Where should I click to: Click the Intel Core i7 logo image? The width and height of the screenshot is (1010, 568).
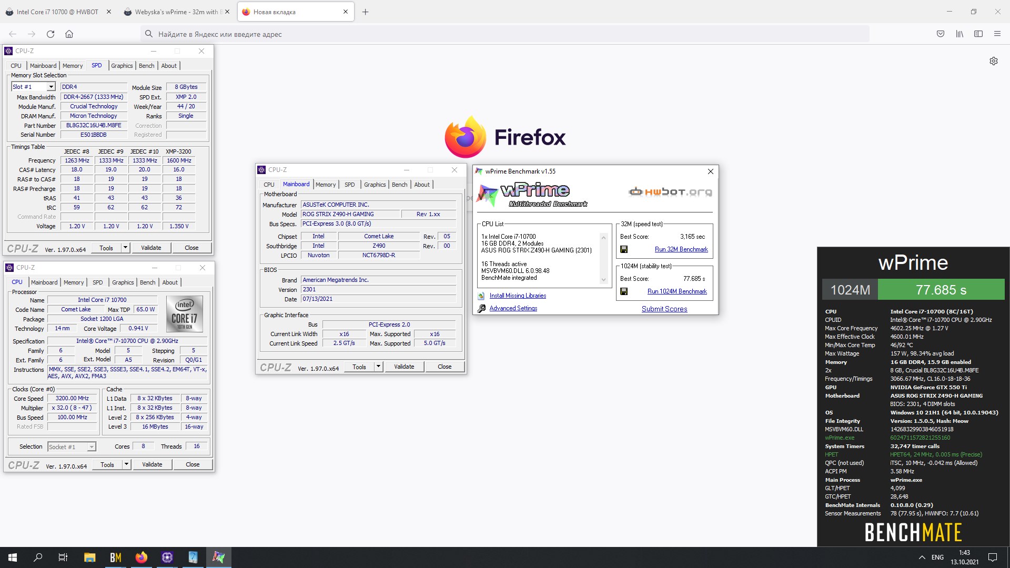[185, 315]
